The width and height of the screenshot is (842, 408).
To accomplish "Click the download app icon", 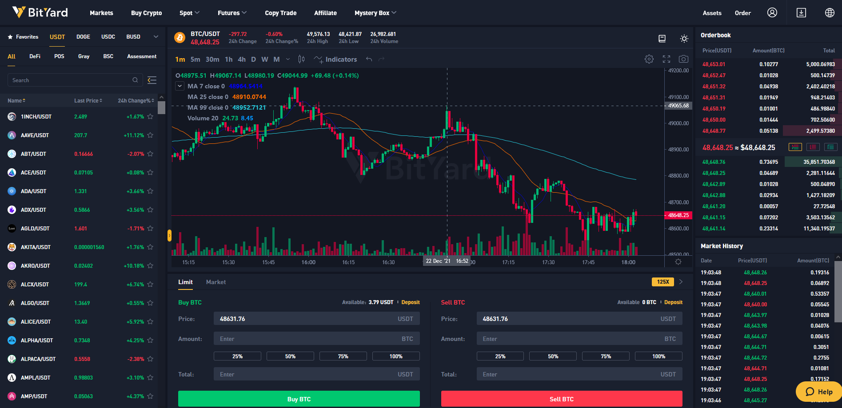I will point(801,12).
